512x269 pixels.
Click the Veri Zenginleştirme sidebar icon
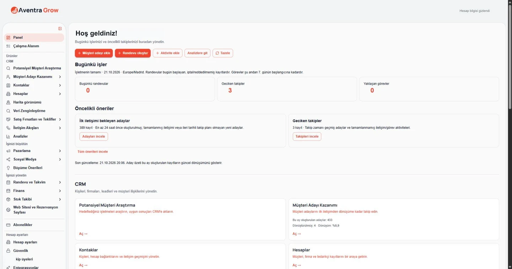9,111
